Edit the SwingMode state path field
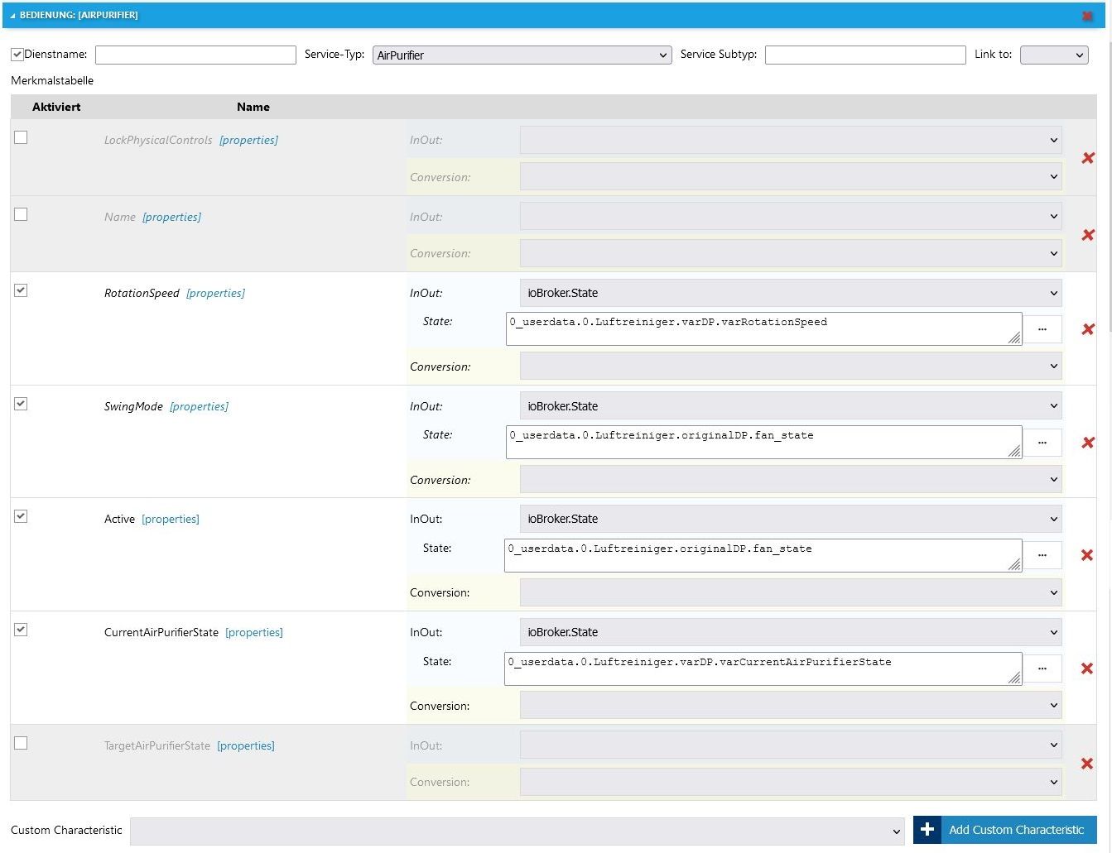 (764, 442)
